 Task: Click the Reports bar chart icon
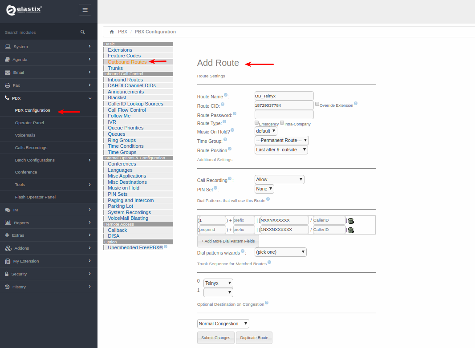click(8, 223)
